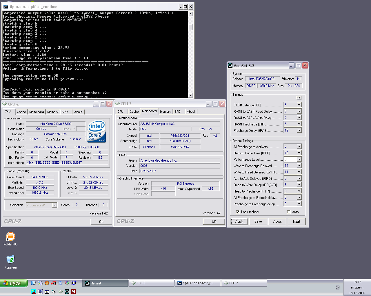Image resolution: width=371 pixels, height=296 pixels.
Task: Switch to the Ярлык для pifast taskbar button
Action: point(198,283)
